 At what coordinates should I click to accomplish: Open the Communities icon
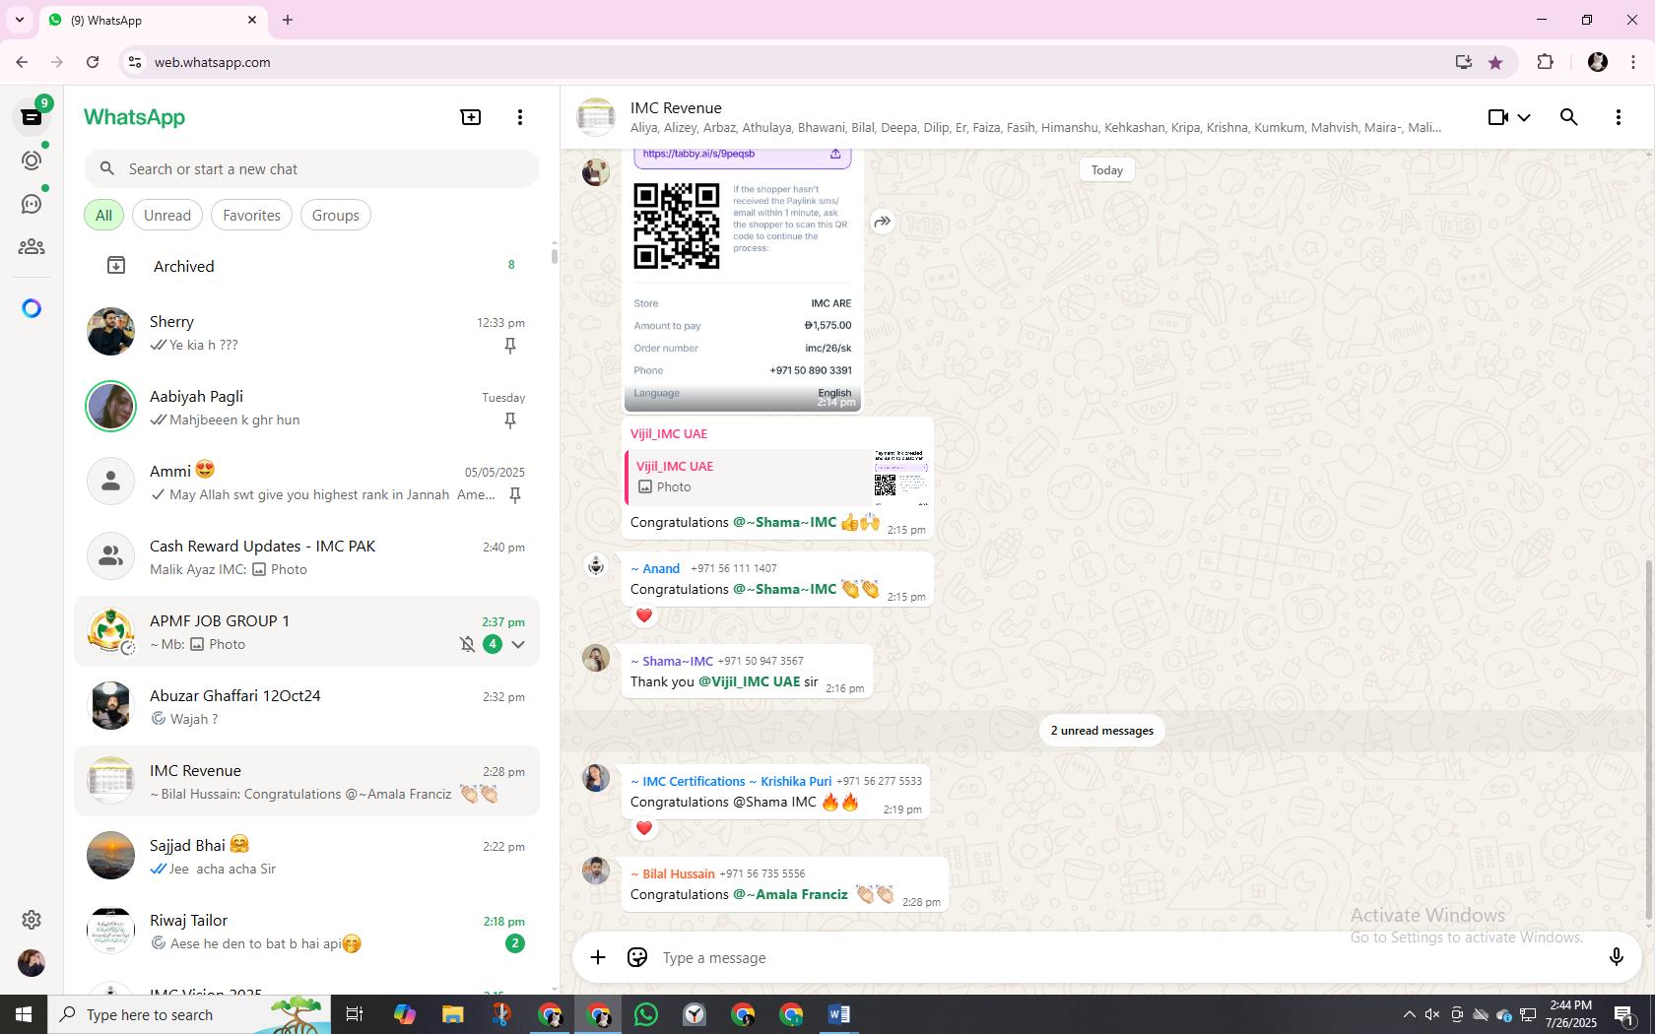[32, 247]
